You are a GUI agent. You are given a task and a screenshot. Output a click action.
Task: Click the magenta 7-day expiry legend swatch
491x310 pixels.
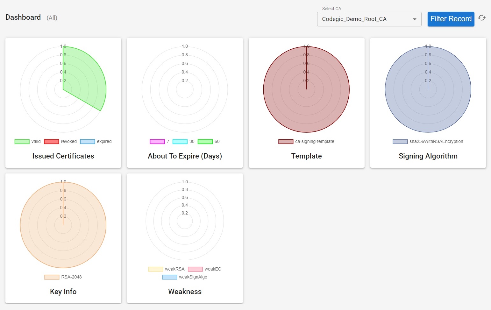tap(158, 141)
